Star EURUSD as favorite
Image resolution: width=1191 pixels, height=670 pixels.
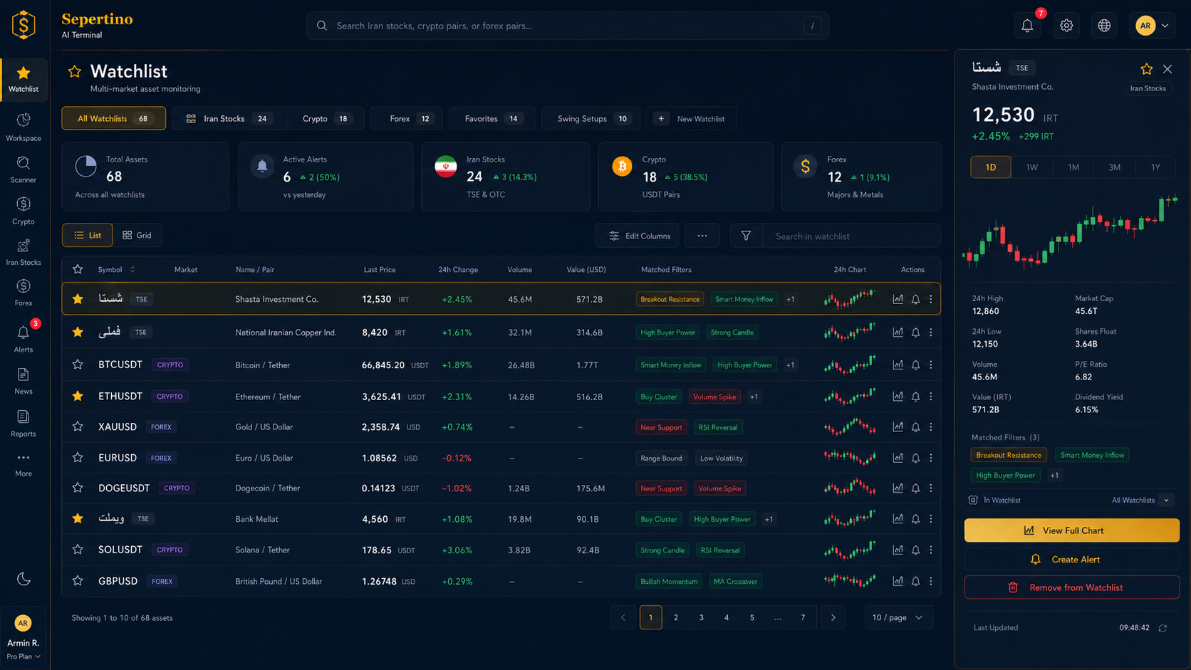(x=78, y=458)
